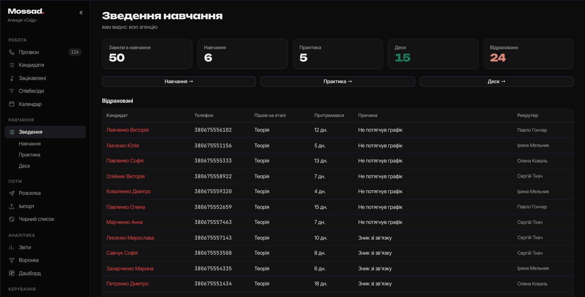This screenshot has width=585, height=297.
Task: Click the paper plane icon beside Розсилка
Action: click(12, 193)
